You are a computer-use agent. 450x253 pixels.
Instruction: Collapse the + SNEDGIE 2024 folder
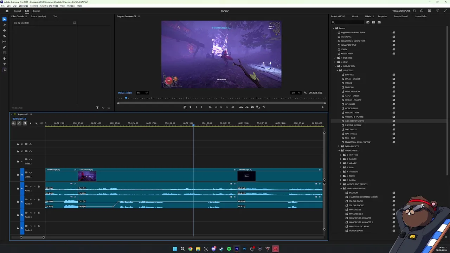click(x=335, y=66)
